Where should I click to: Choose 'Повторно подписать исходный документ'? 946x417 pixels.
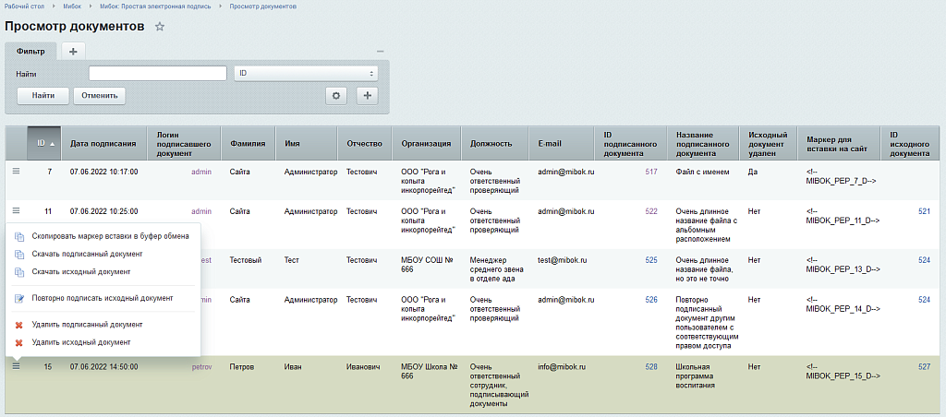pyautogui.click(x=102, y=298)
